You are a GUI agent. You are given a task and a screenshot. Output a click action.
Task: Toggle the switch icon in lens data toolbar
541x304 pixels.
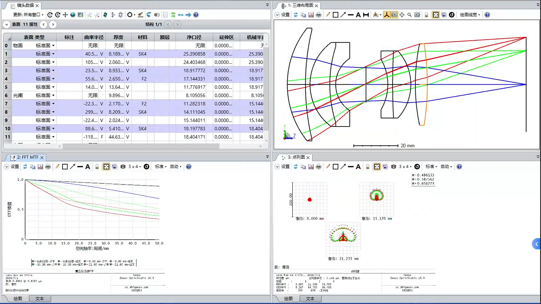157,15
